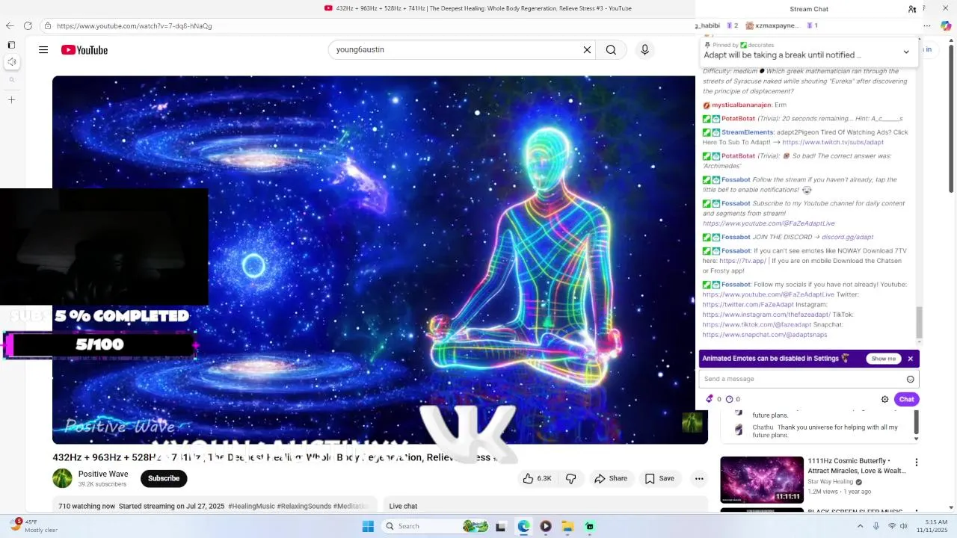The height and width of the screenshot is (538, 957).
Task: Focus the browser address bar URL
Action: click(135, 26)
